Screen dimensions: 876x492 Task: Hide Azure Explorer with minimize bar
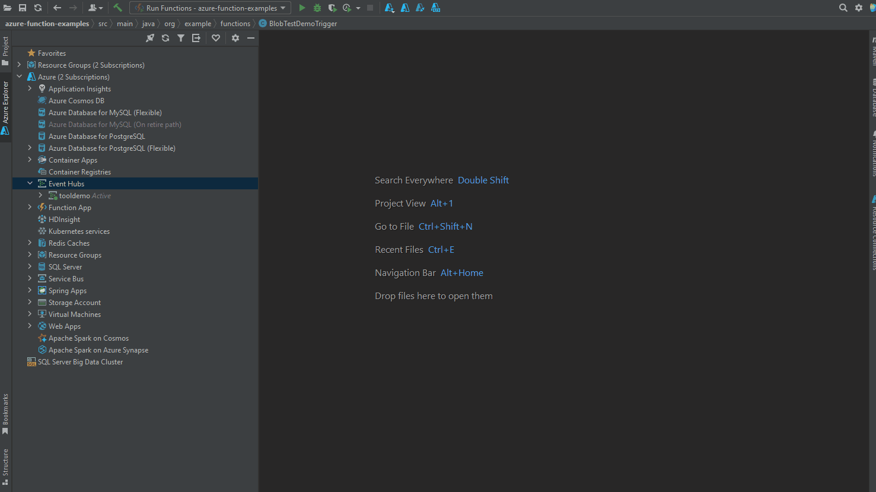250,37
